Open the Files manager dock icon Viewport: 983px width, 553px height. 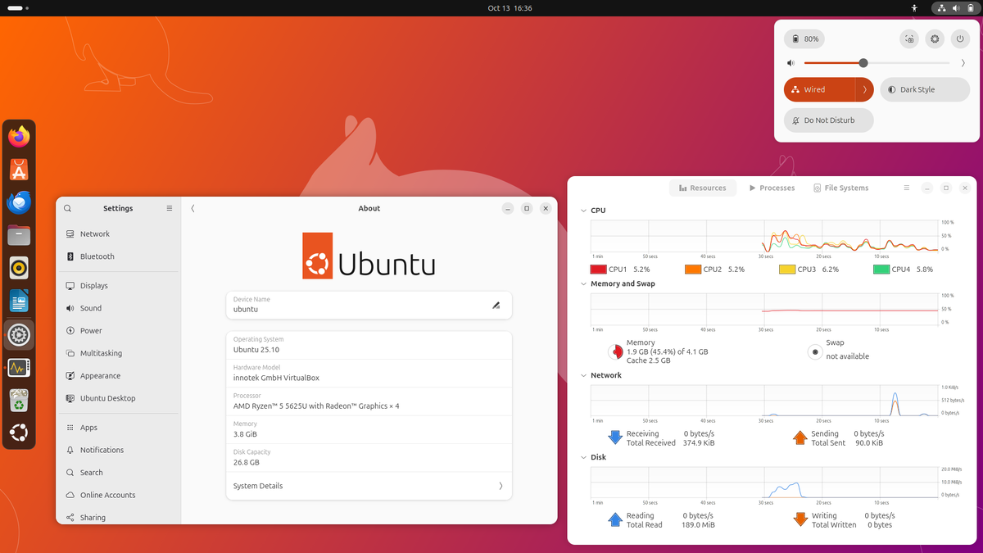[19, 236]
